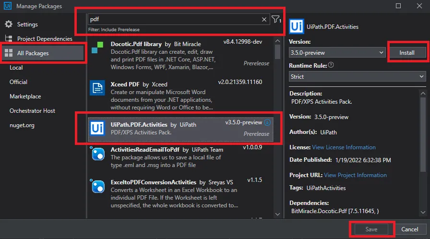Screen dimensions: 430x239
Task: Open the Settings section gear icon
Action: tap(8, 24)
